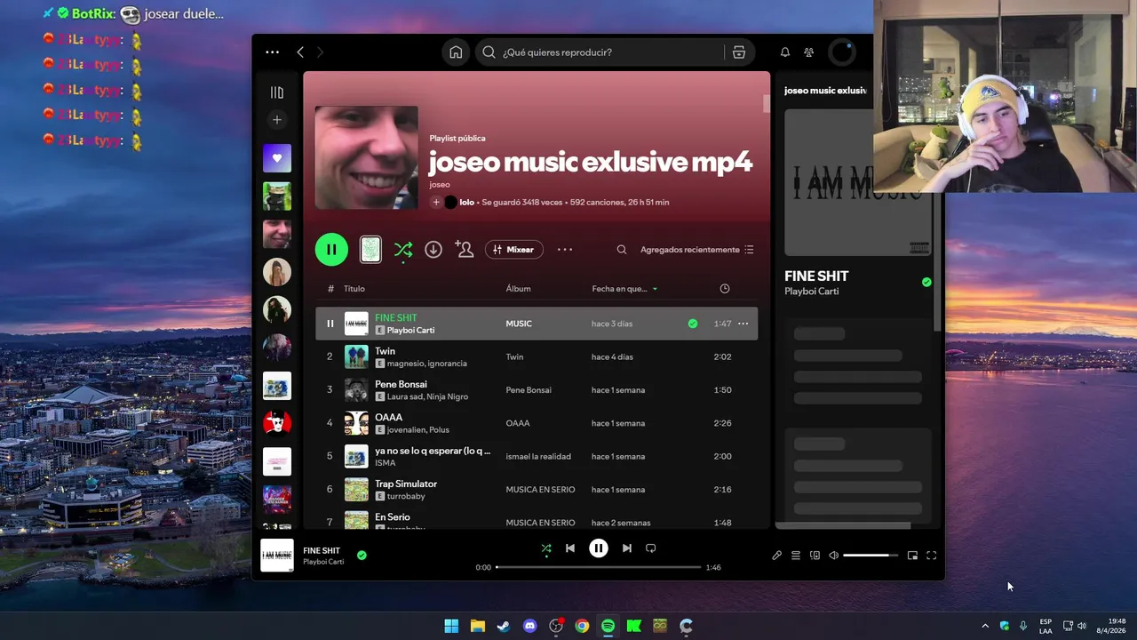Toggle saved checkmark on FINE SHIT row
This screenshot has width=1137, height=640.
point(693,324)
